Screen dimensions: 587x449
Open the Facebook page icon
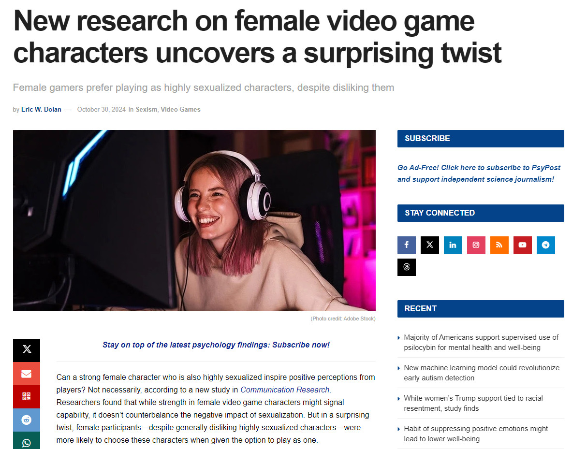click(x=406, y=245)
